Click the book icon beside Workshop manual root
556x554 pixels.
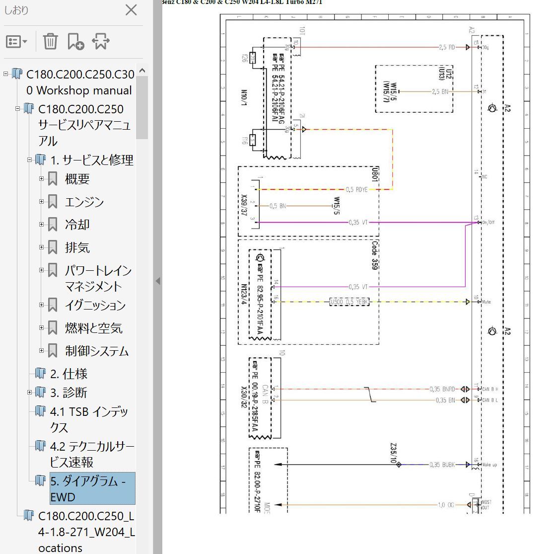pos(17,74)
